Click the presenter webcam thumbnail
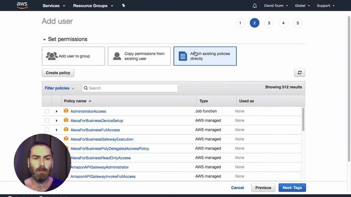The image size is (351, 197). pos(42,163)
